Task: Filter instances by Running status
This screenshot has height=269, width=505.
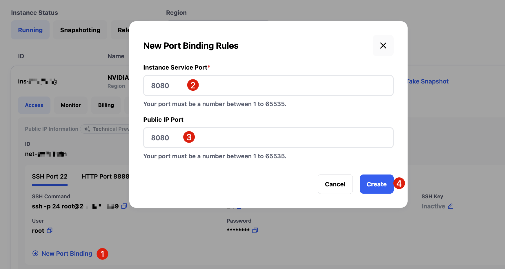Action: click(30, 30)
